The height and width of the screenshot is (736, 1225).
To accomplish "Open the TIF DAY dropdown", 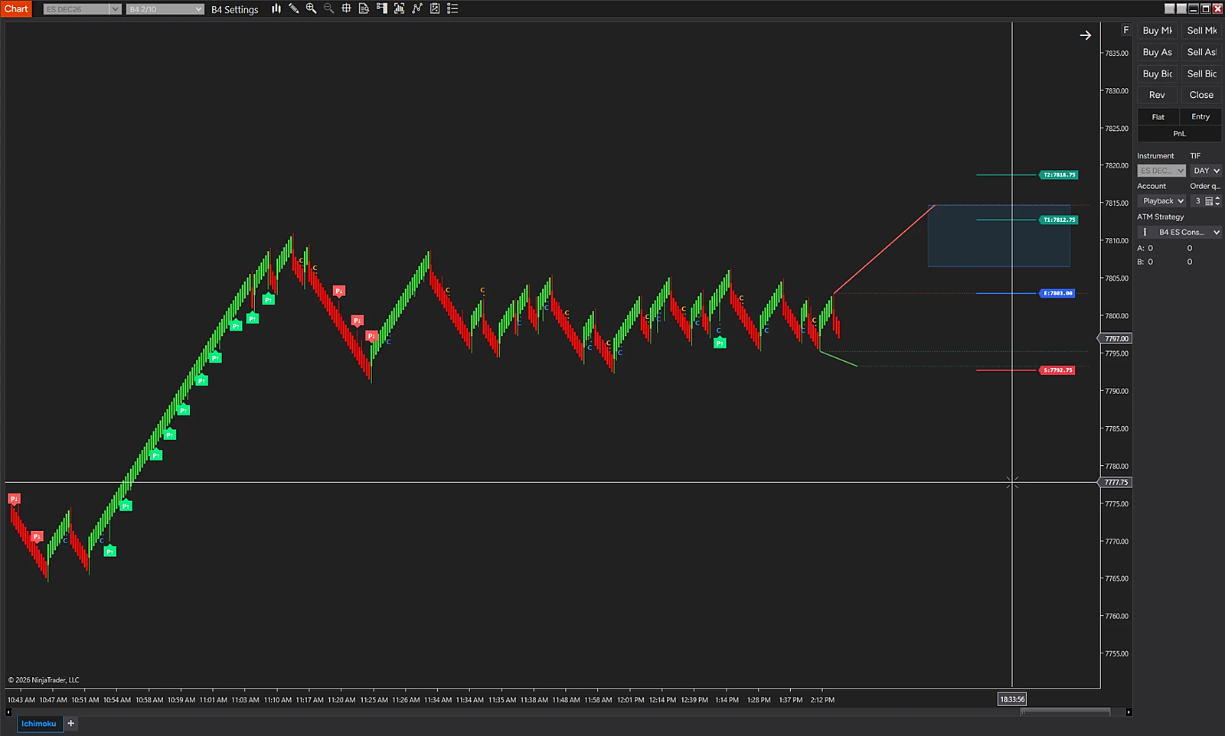I will pyautogui.click(x=1206, y=171).
